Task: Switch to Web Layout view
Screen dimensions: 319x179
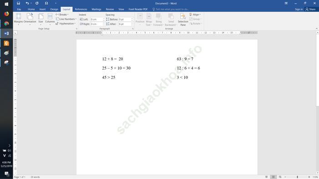Action: pyautogui.click(x=280, y=177)
